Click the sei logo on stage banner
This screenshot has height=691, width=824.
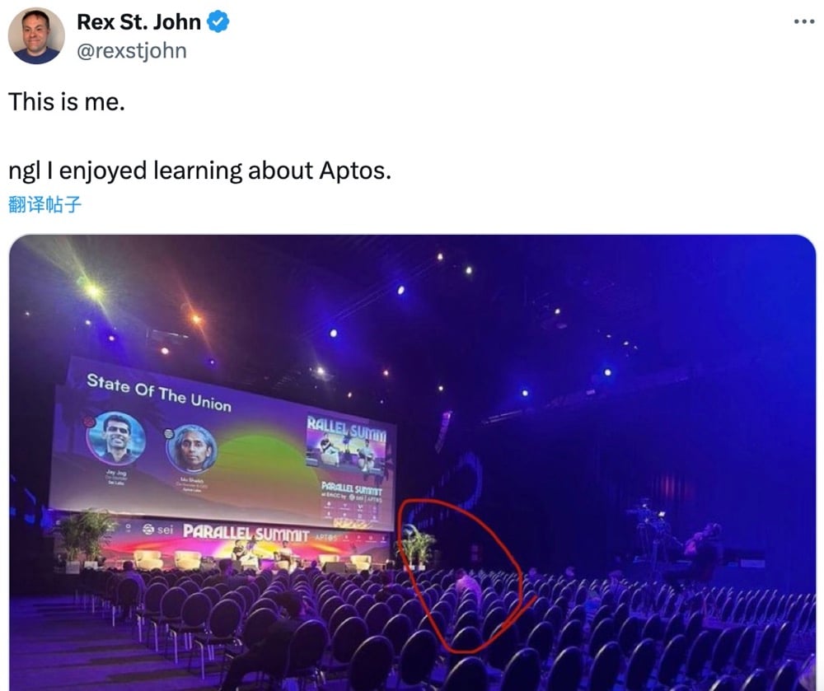coord(157,530)
